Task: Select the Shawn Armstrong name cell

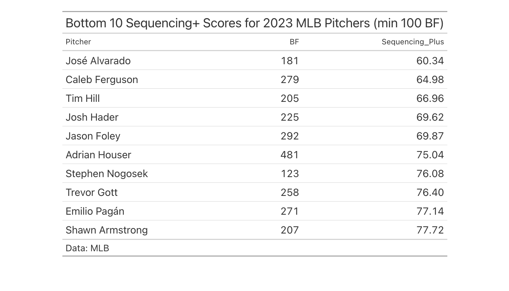Action: [x=107, y=230]
